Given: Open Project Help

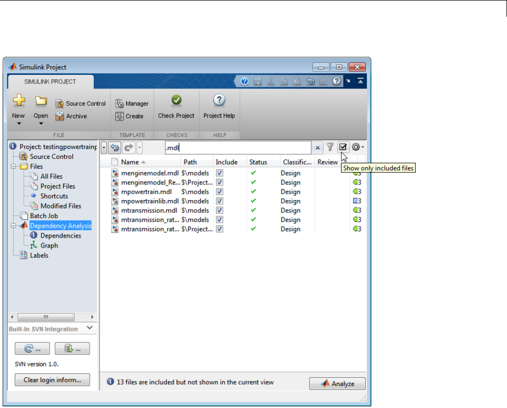Looking at the screenshot, I should pyautogui.click(x=219, y=107).
